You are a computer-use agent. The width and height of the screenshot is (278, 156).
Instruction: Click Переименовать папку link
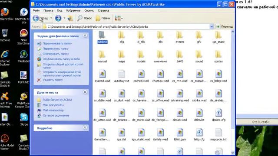(x=57, y=43)
